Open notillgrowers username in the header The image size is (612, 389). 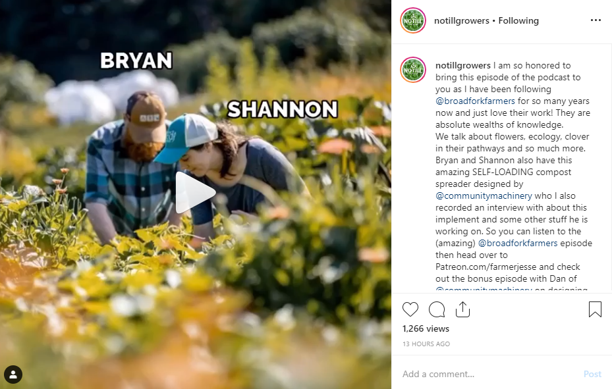click(x=462, y=20)
